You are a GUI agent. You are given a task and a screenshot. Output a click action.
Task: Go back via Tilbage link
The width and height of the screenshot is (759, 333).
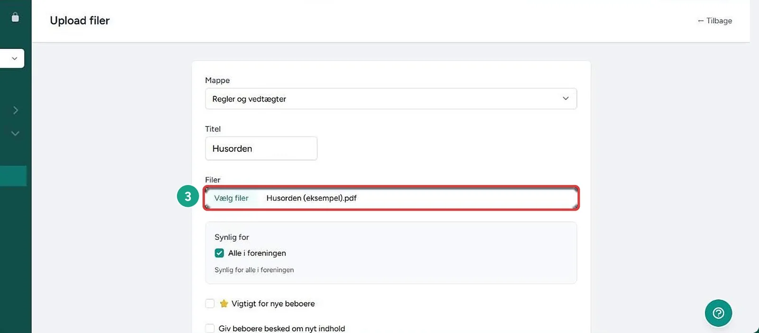714,21
